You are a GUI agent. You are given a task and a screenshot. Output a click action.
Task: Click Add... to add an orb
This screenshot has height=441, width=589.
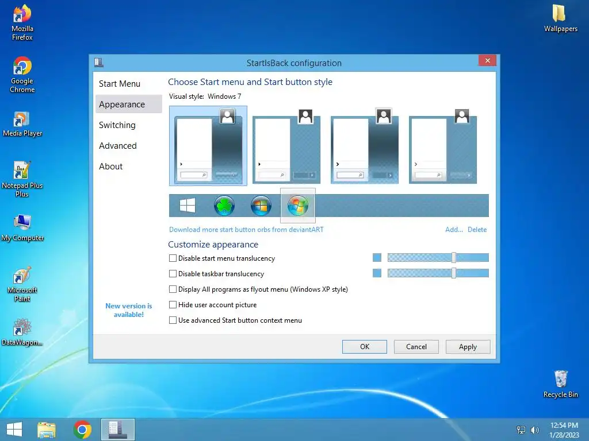coord(454,230)
